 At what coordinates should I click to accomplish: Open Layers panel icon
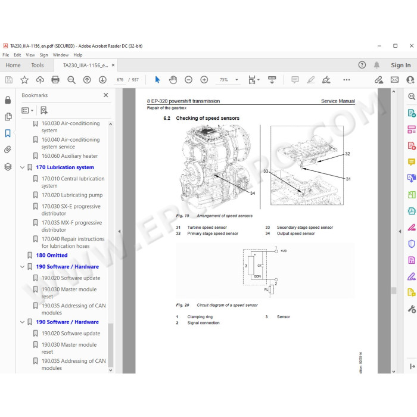tap(8, 167)
